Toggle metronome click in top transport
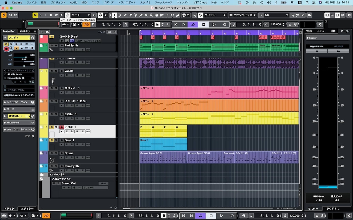The width and height of the screenshot is (353, 220). point(290,25)
